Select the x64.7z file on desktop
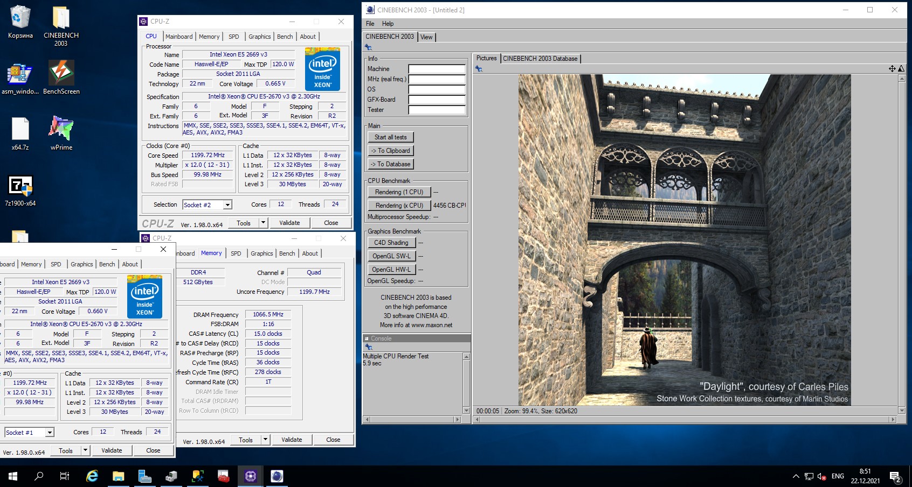 [20, 134]
